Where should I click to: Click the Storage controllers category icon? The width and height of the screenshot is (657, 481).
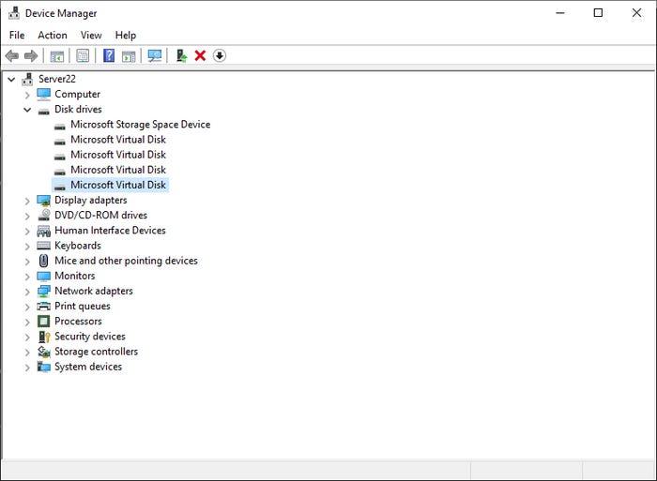click(44, 352)
